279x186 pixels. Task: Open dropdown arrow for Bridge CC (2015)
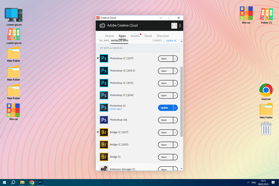175,145
